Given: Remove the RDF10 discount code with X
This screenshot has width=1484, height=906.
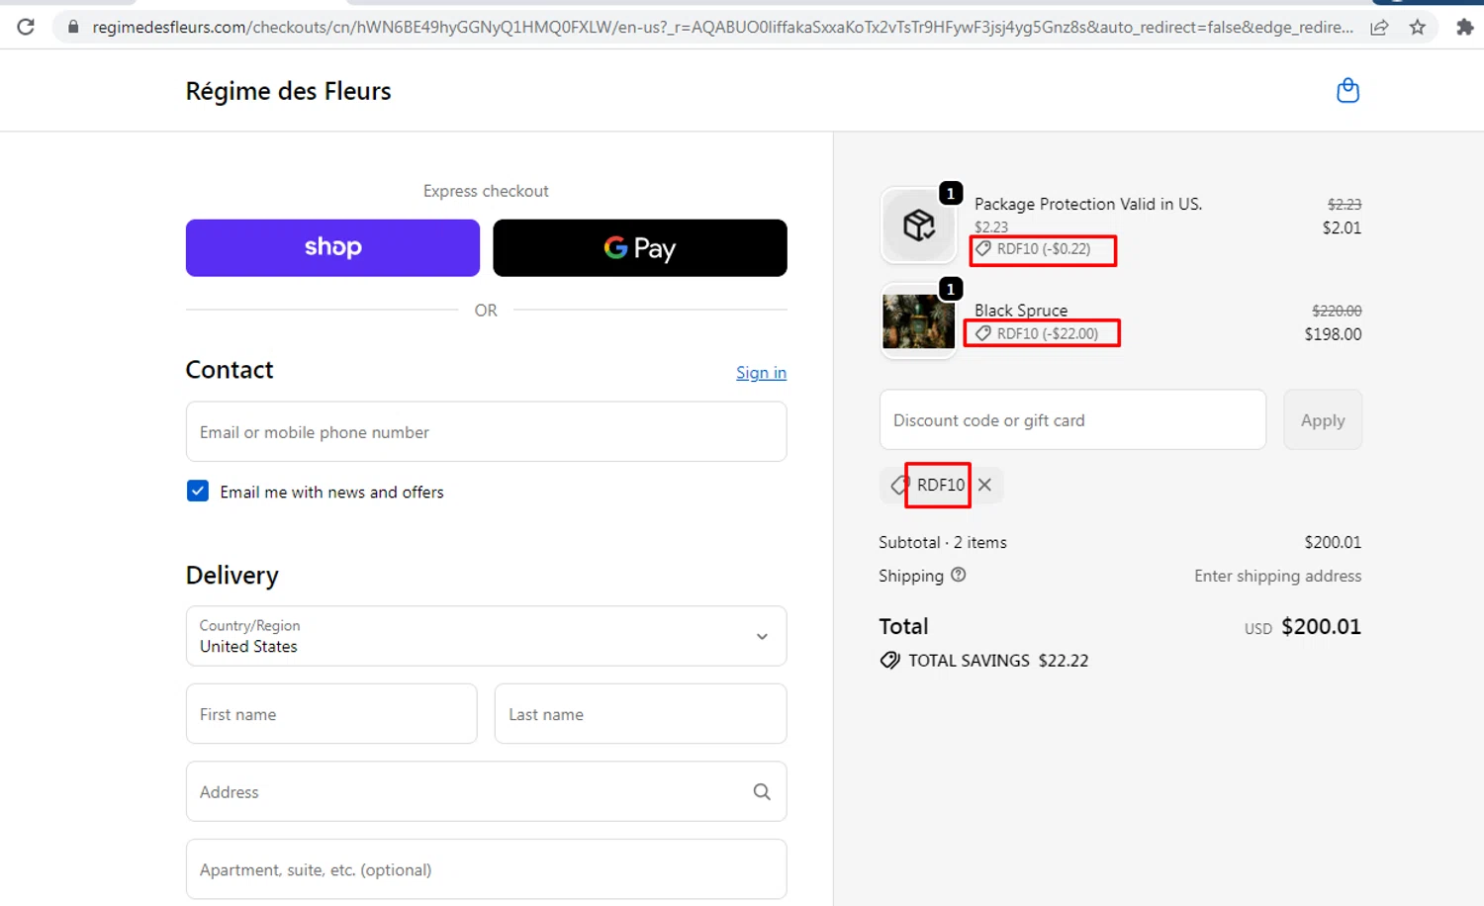Looking at the screenshot, I should (985, 485).
